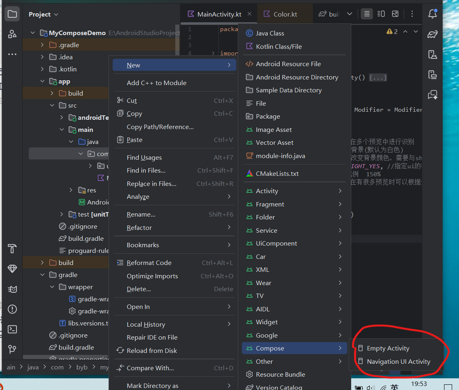Create a new Java Class
Screen dimensions: 459x390
pos(294,33)
